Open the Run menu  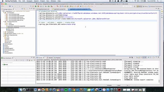pyautogui.click(x=48, y=1)
